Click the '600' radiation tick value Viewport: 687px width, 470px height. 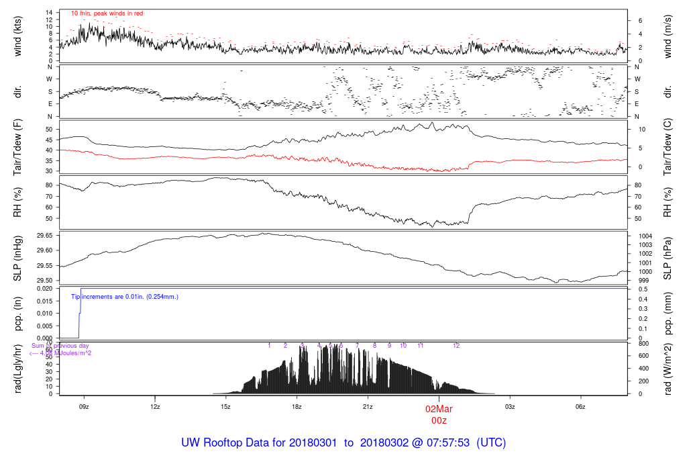pos(643,356)
